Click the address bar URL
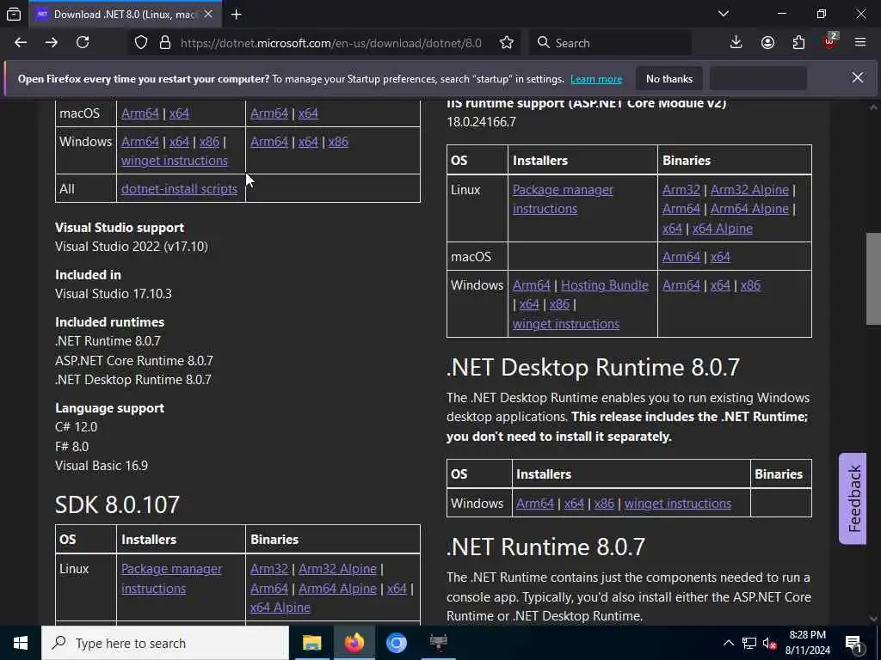The width and height of the screenshot is (881, 660). click(331, 43)
